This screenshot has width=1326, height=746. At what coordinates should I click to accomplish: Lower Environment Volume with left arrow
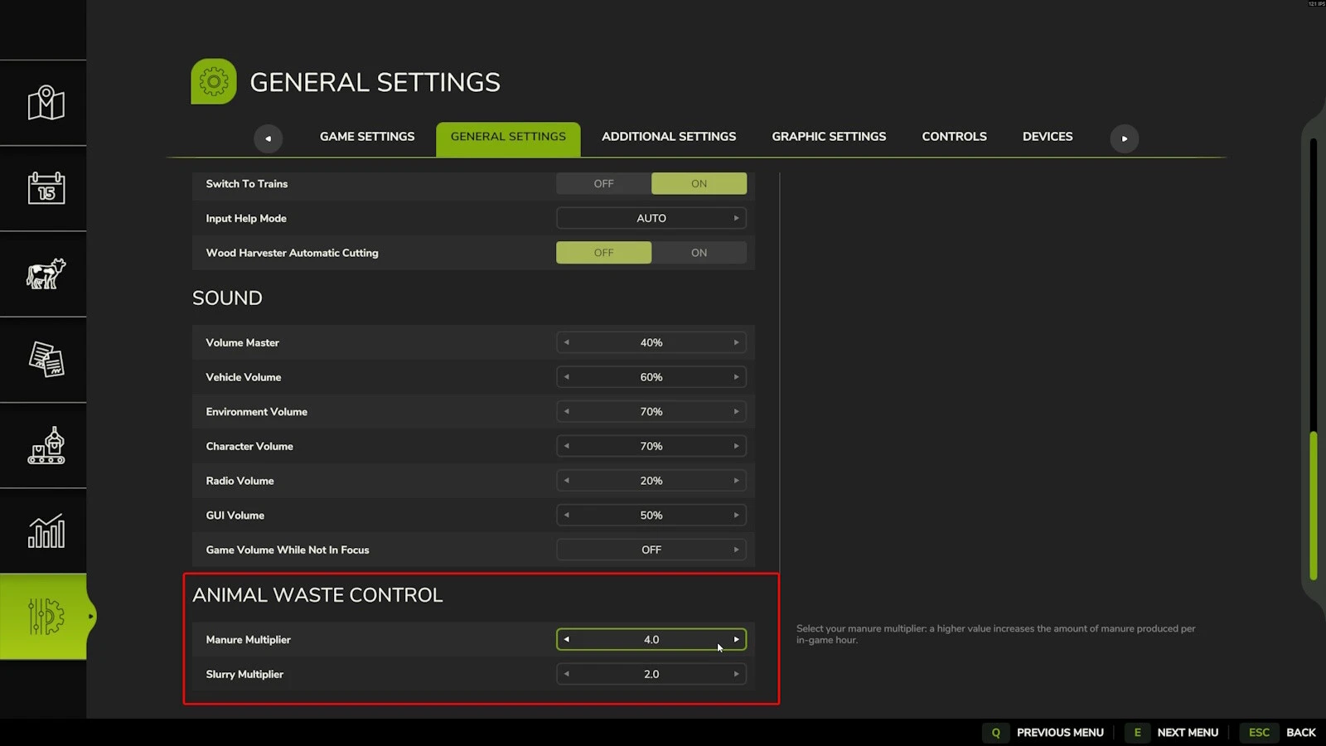pyautogui.click(x=567, y=412)
